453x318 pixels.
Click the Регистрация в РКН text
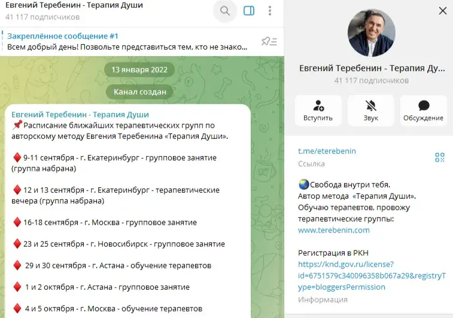pos(333,253)
